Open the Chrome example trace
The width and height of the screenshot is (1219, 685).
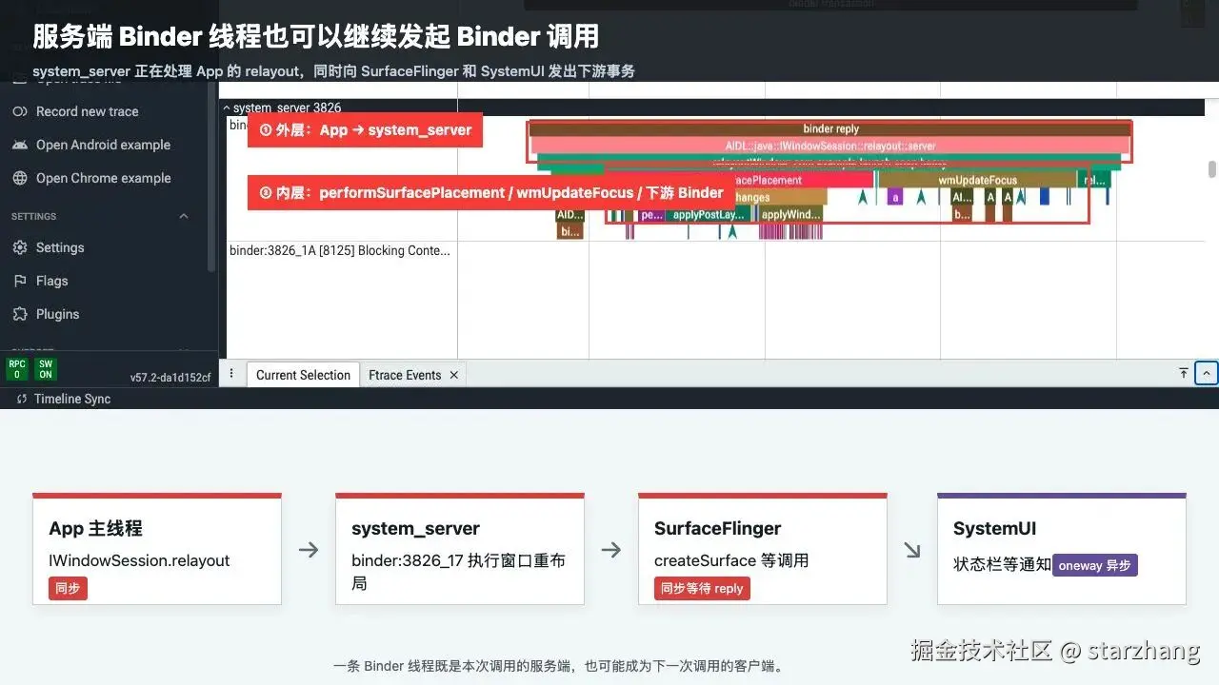point(103,178)
